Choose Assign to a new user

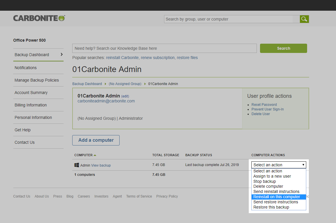click(272, 176)
